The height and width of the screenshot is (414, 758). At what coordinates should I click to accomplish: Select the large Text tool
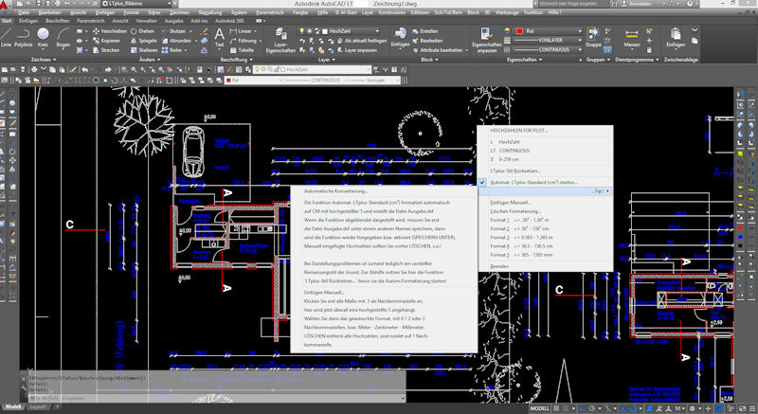220,37
